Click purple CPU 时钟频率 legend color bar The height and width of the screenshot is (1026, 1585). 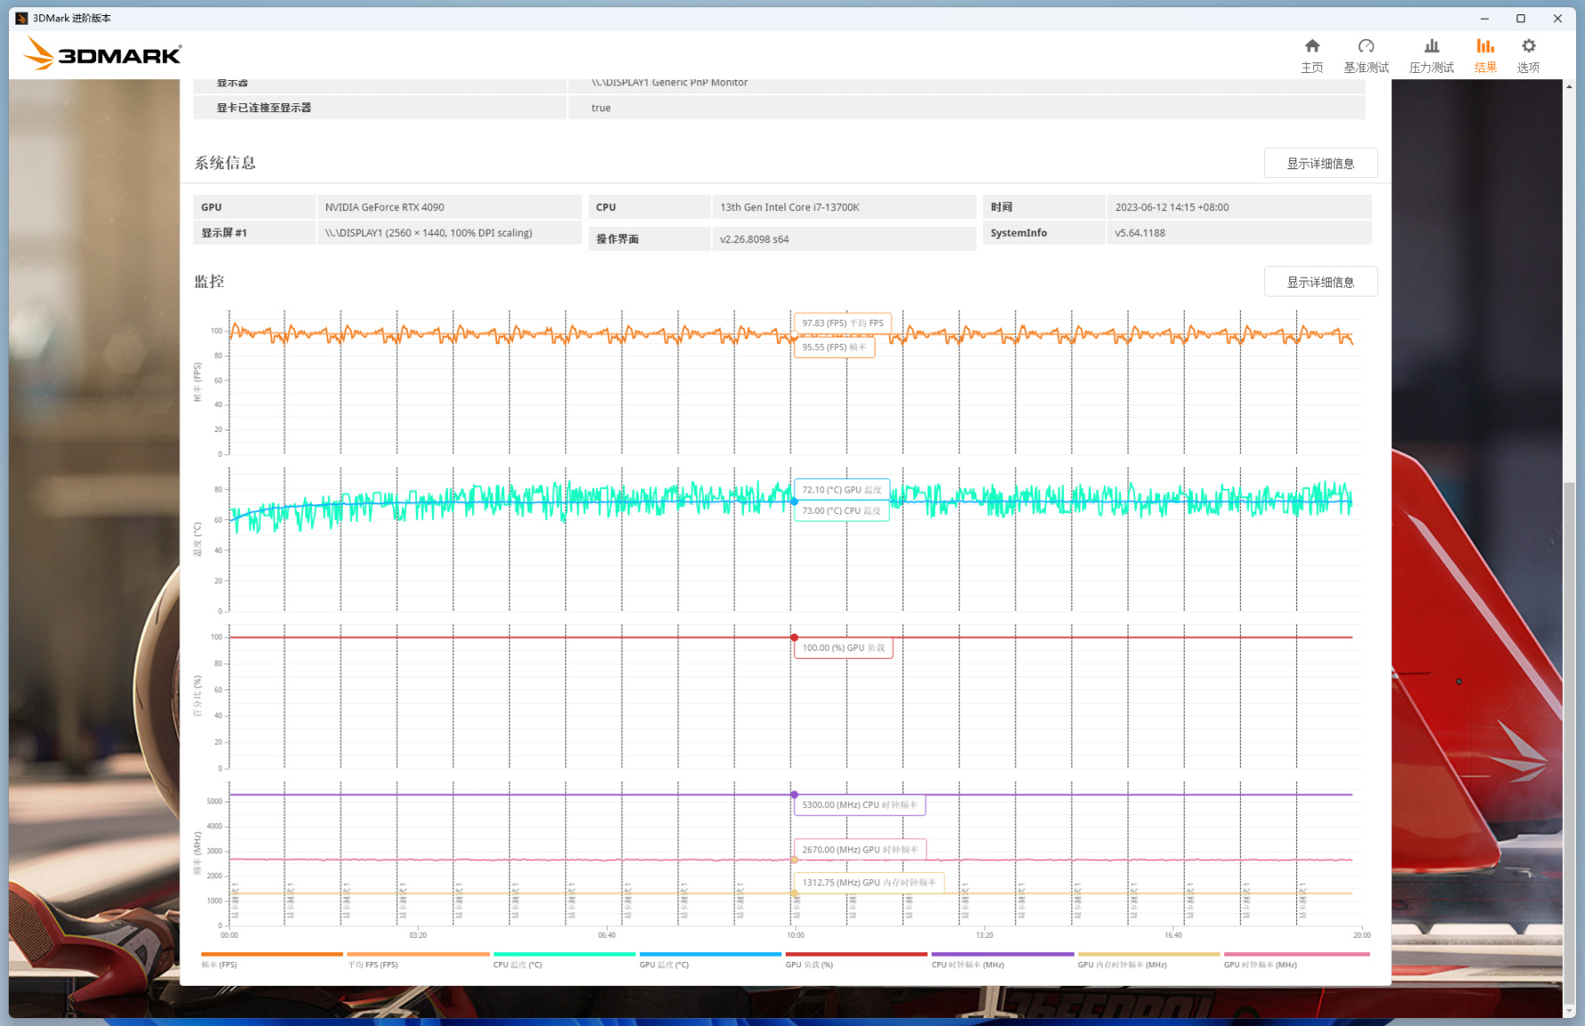[x=1002, y=954]
